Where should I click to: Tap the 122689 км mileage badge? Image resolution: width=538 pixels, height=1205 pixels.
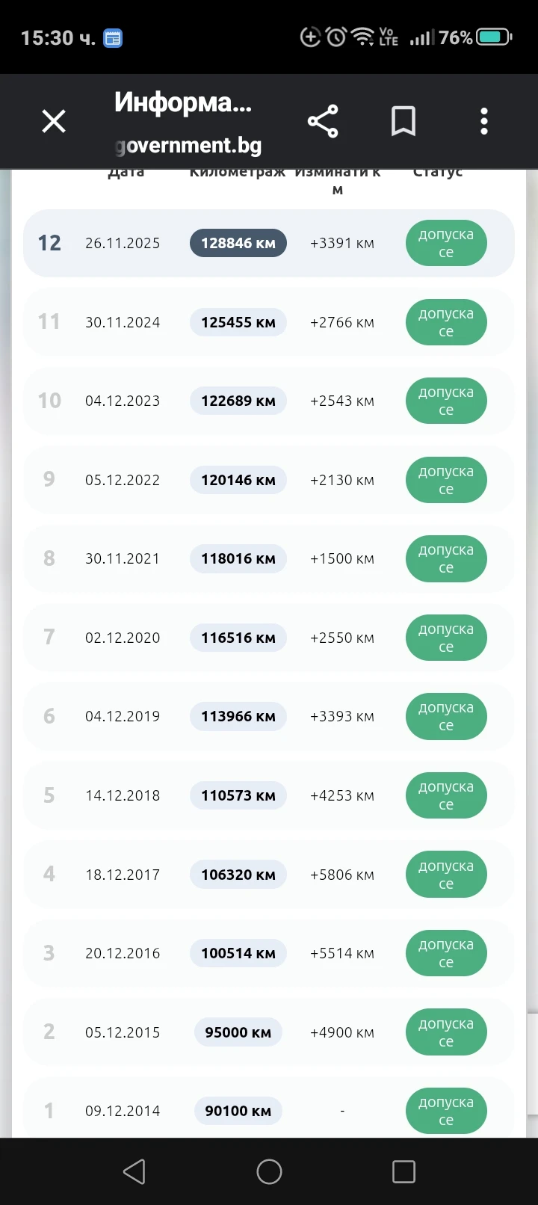[238, 401]
